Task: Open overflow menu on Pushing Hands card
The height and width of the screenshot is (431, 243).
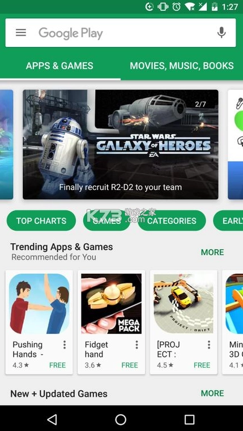Action: click(x=65, y=344)
